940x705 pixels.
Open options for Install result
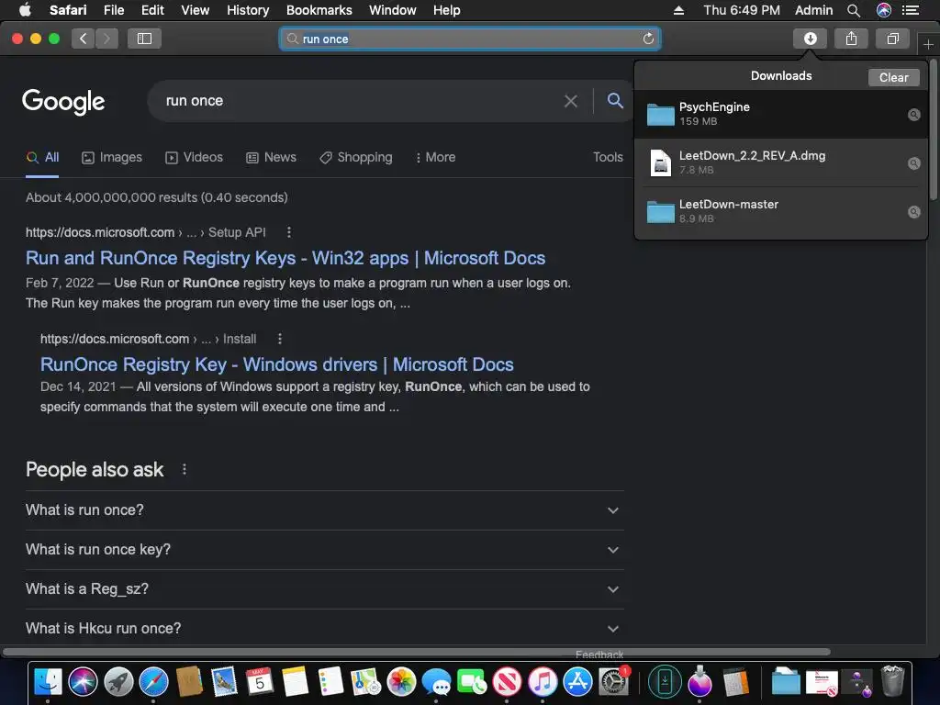[279, 339]
